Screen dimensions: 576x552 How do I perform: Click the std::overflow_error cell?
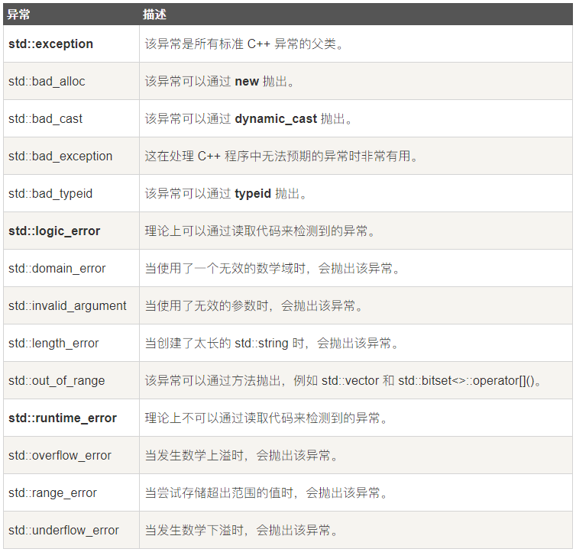click(x=60, y=455)
